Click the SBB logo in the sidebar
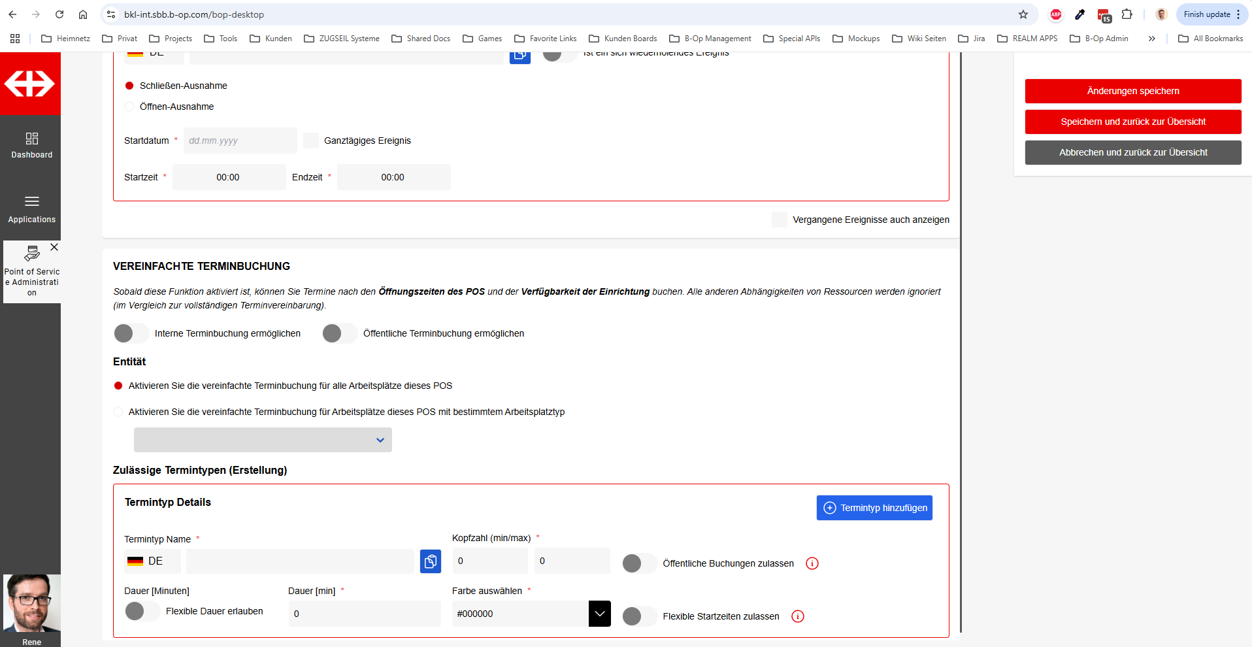 tap(30, 84)
